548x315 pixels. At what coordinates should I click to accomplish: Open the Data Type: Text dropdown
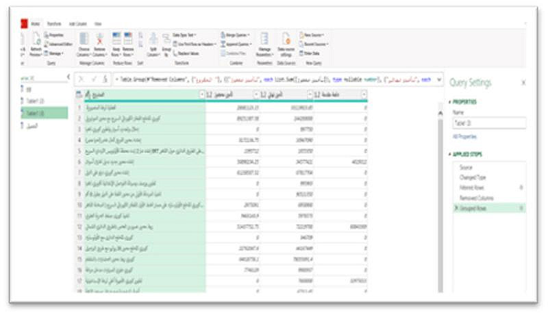[184, 36]
